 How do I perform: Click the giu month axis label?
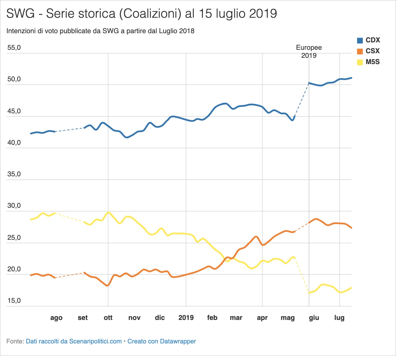314,318
